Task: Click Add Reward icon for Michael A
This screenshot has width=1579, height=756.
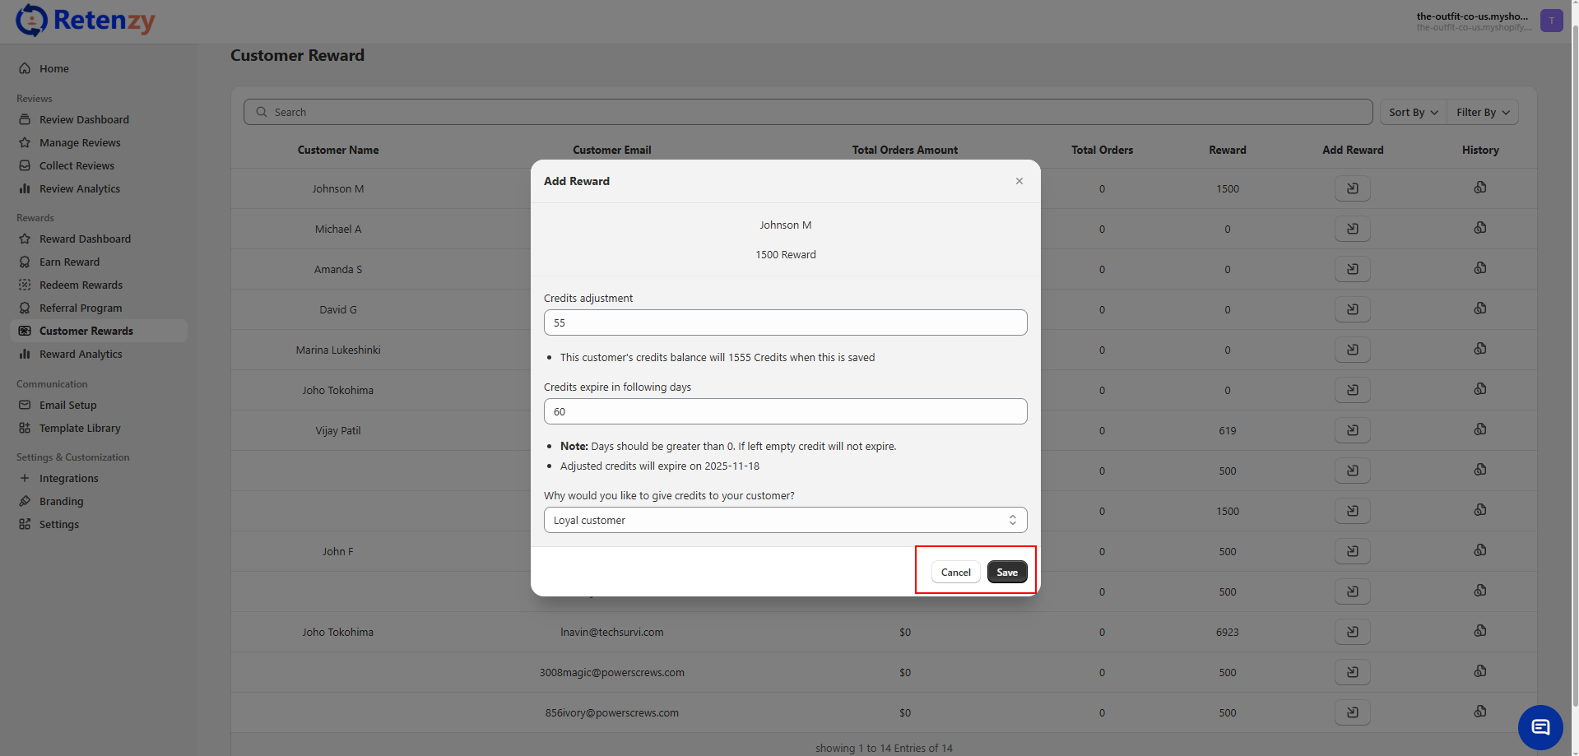Action: click(x=1352, y=229)
